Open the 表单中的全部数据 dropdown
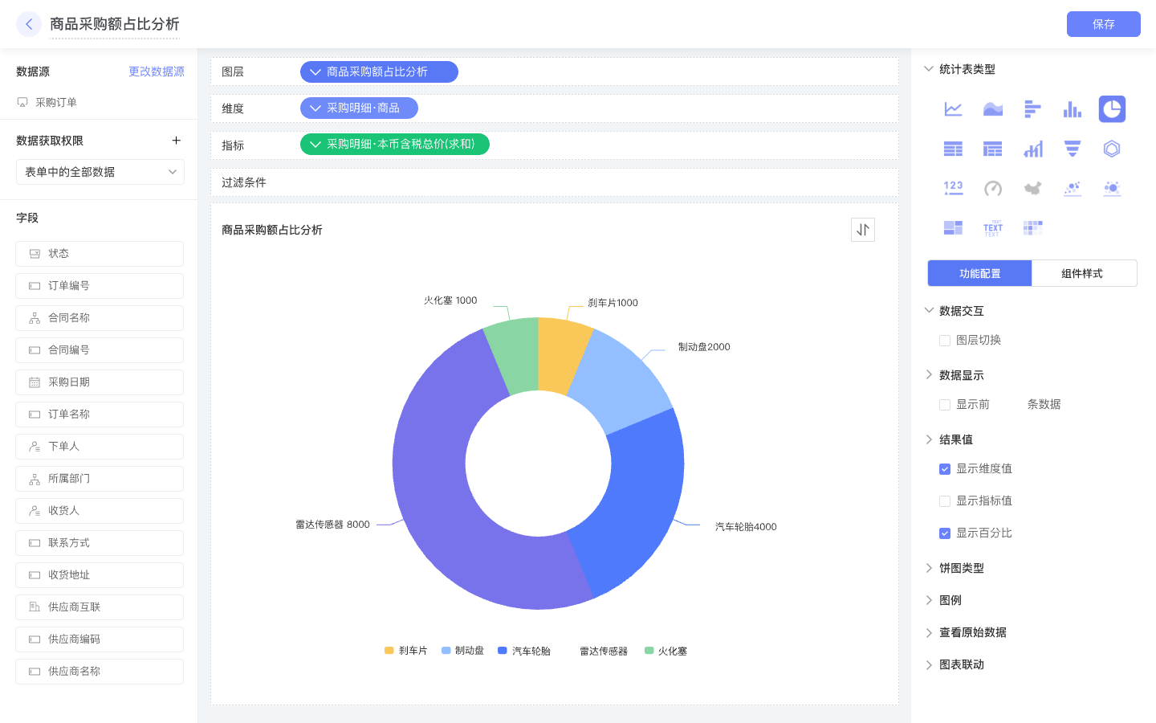 pos(100,171)
